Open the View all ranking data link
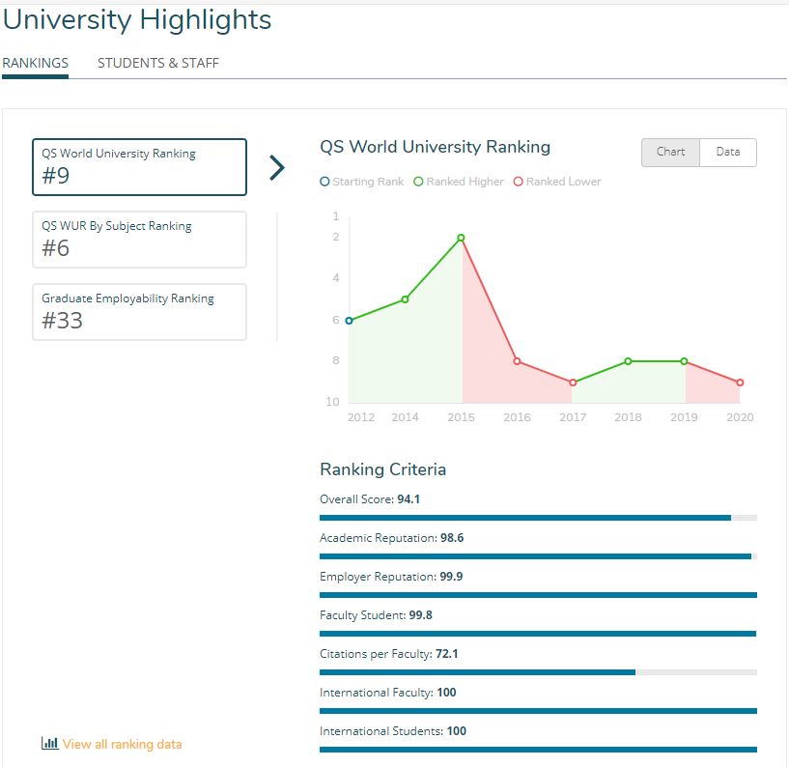Viewport: 789px width, 767px height. pyautogui.click(x=122, y=744)
